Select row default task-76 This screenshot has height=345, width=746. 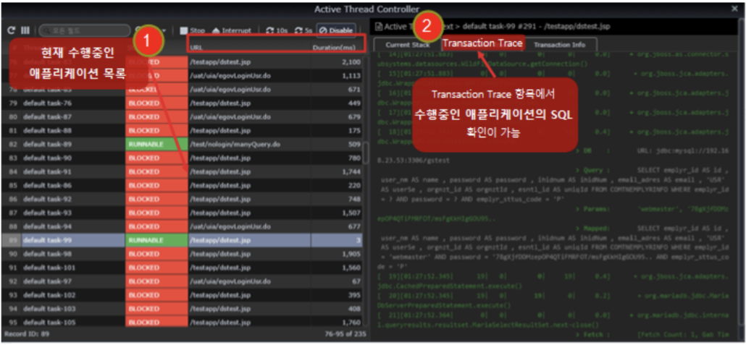coord(183,103)
